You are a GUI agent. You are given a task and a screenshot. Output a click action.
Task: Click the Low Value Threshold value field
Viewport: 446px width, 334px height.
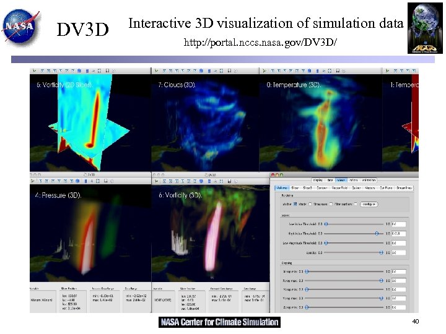click(398, 224)
